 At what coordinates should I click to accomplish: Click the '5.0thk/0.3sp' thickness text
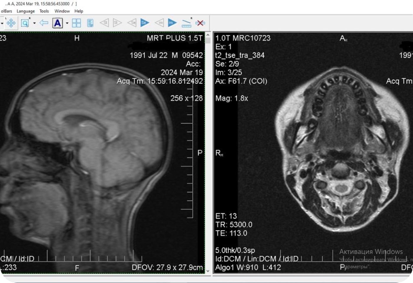[x=235, y=250]
